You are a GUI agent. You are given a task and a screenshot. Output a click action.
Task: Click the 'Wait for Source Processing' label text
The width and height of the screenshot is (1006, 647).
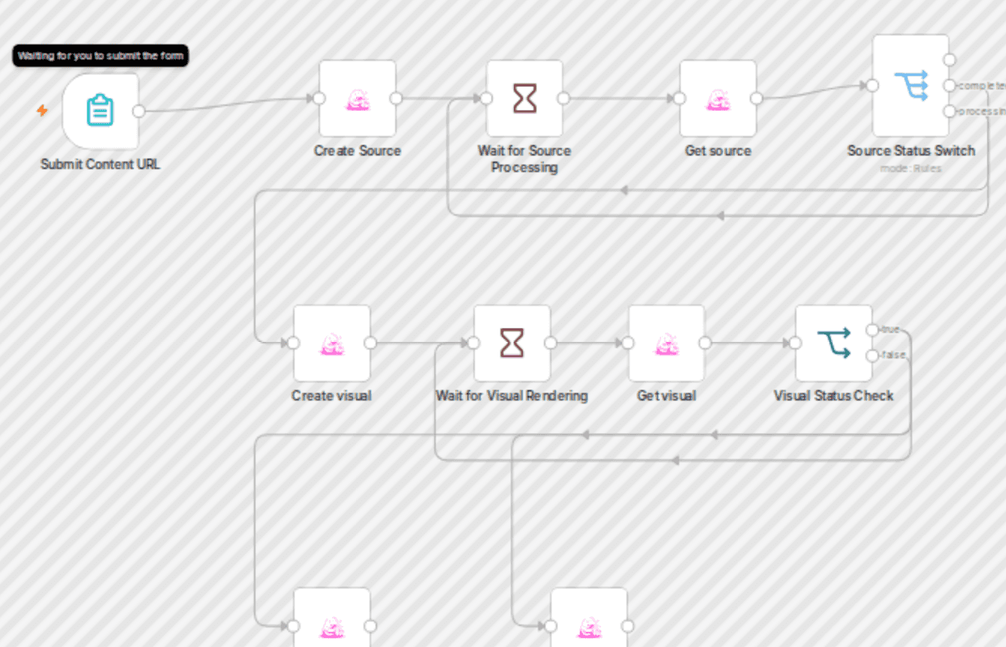(x=524, y=159)
